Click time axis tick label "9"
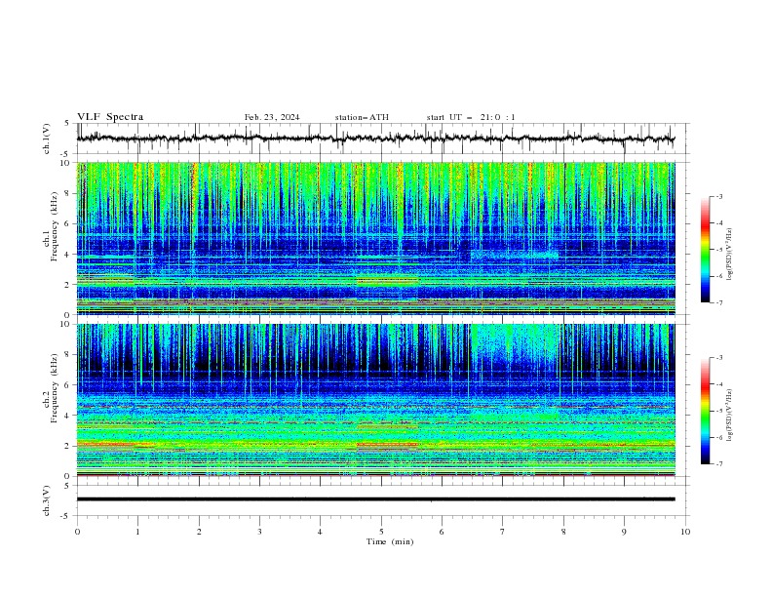Screen dimensions: 772x597 624,532
